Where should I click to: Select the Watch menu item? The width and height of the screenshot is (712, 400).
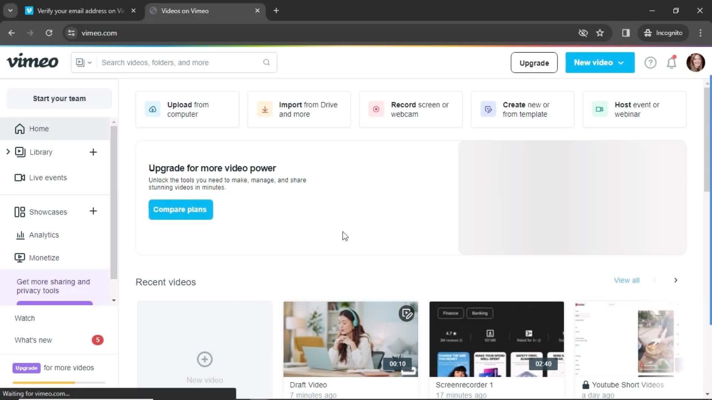pos(24,318)
